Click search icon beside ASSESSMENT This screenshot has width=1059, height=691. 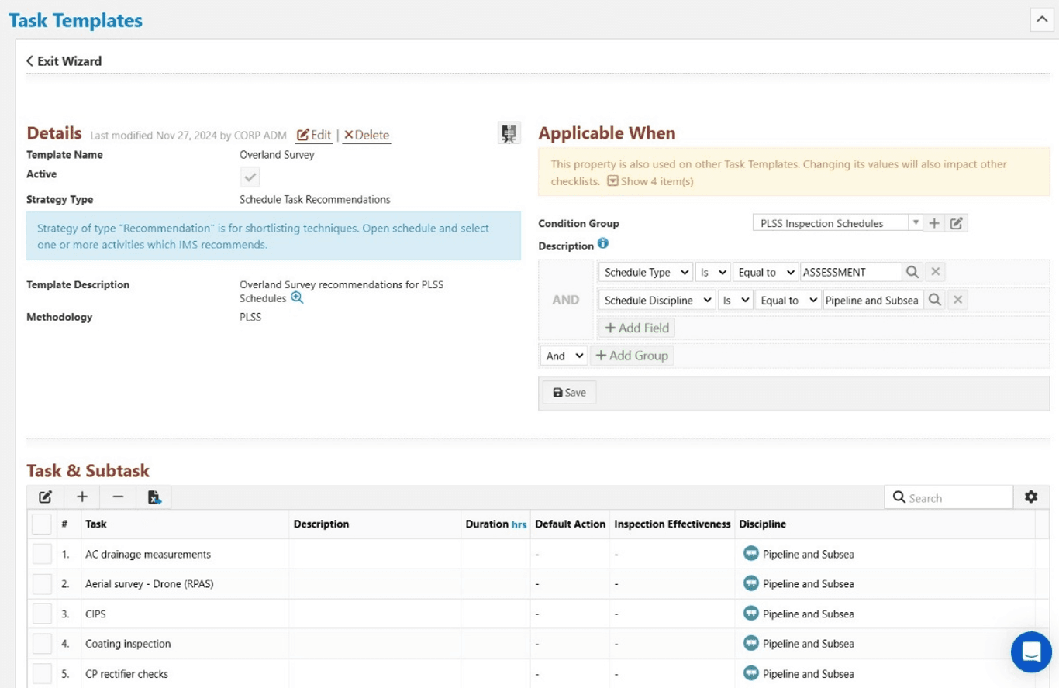click(x=912, y=273)
